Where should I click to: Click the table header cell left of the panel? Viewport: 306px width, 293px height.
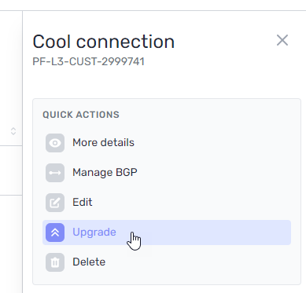pyautogui.click(x=11, y=131)
